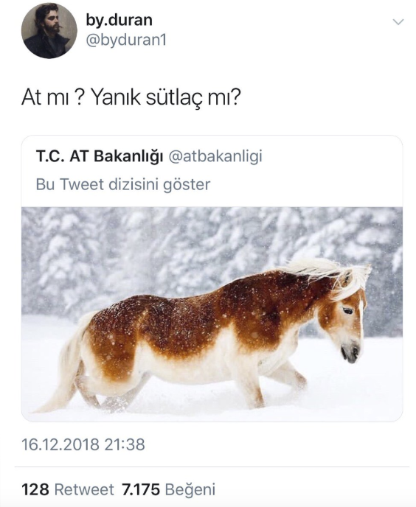Click the word 'Beğeni' label
416x507 pixels.
[190, 490]
